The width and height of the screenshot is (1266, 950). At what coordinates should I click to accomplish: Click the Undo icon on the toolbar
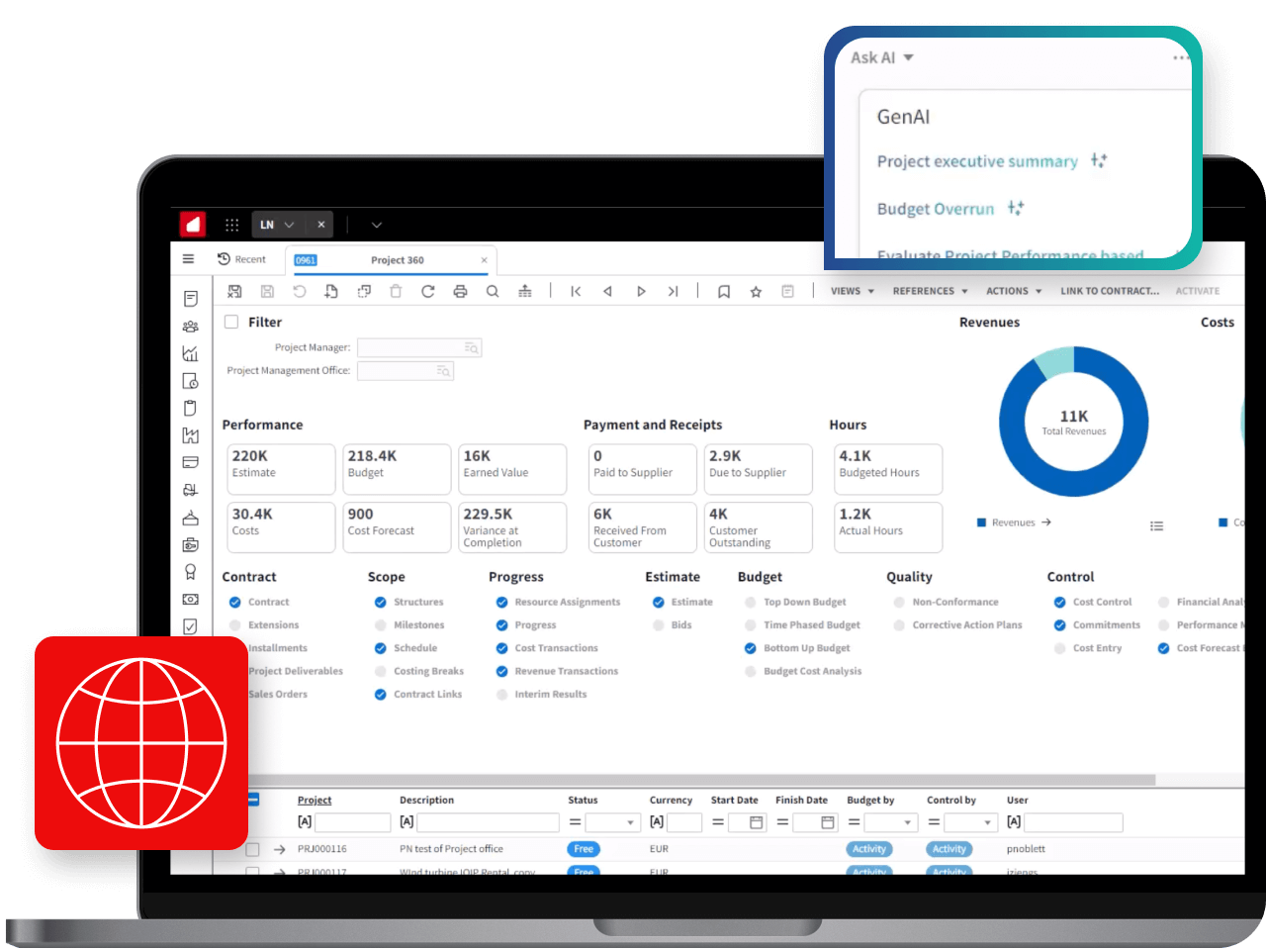point(299,291)
